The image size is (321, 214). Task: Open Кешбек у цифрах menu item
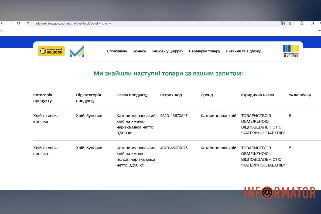pos(167,51)
